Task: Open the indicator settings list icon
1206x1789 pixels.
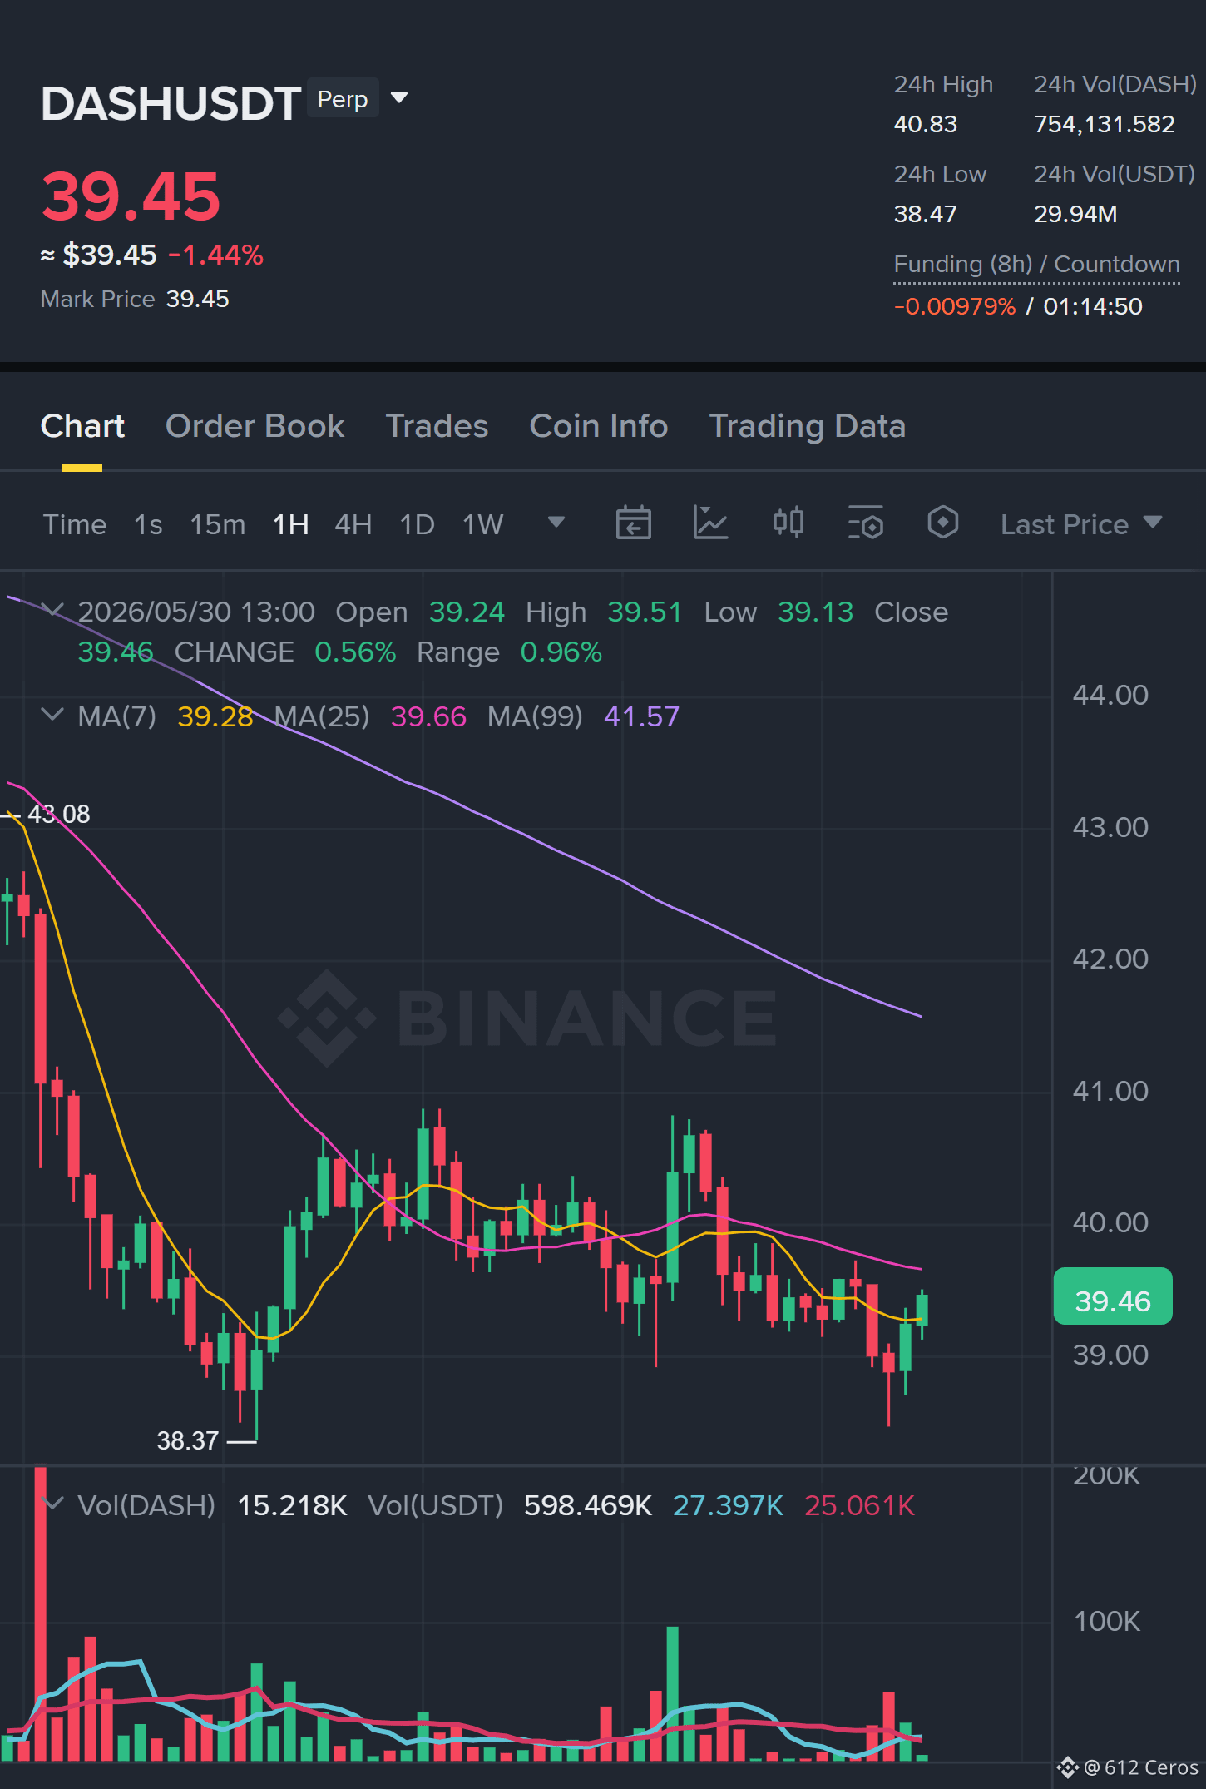Action: point(865,523)
